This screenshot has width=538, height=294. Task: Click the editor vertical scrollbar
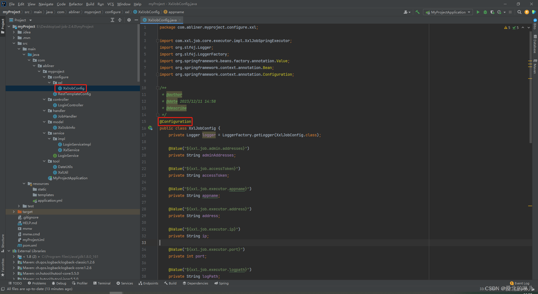(x=530, y=87)
